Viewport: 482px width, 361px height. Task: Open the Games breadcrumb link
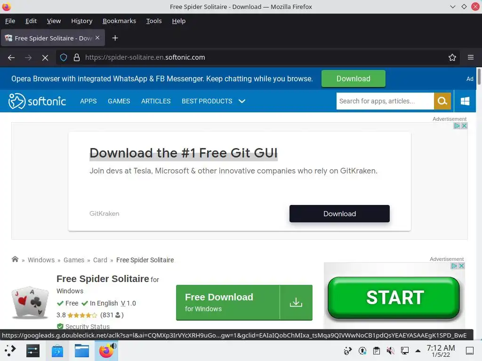coord(74,260)
